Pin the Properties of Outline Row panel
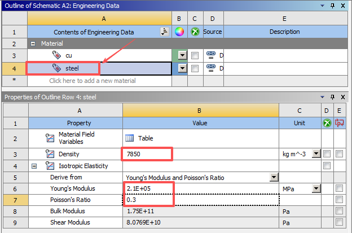Viewport: 352px width, 233px height. click(x=332, y=97)
